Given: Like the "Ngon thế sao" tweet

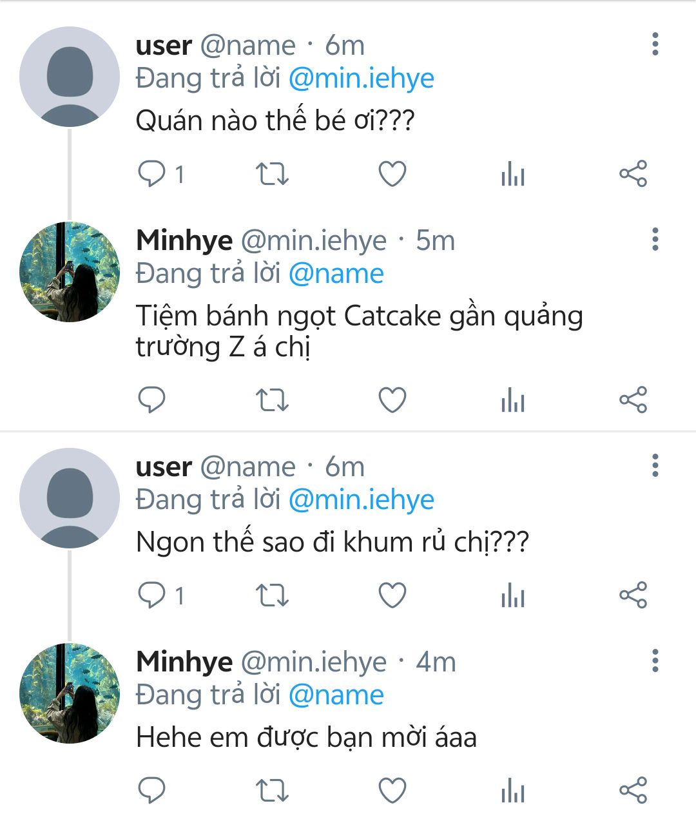Looking at the screenshot, I should point(392,595).
